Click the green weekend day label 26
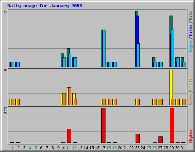195x152 pixels. pyautogui.click(x=154, y=148)
